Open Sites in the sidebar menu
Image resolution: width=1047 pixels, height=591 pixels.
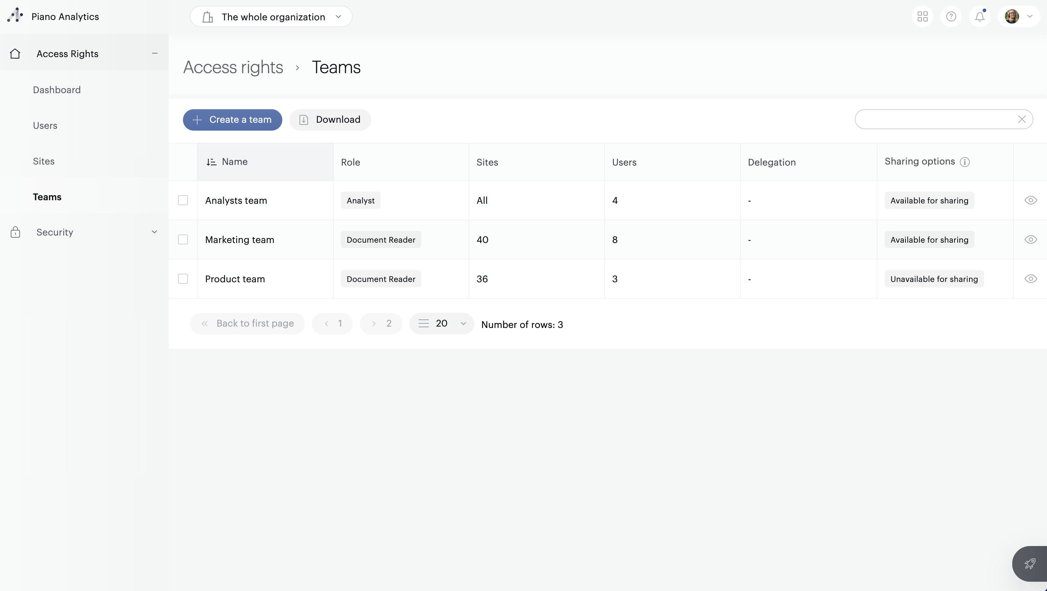pyautogui.click(x=44, y=161)
